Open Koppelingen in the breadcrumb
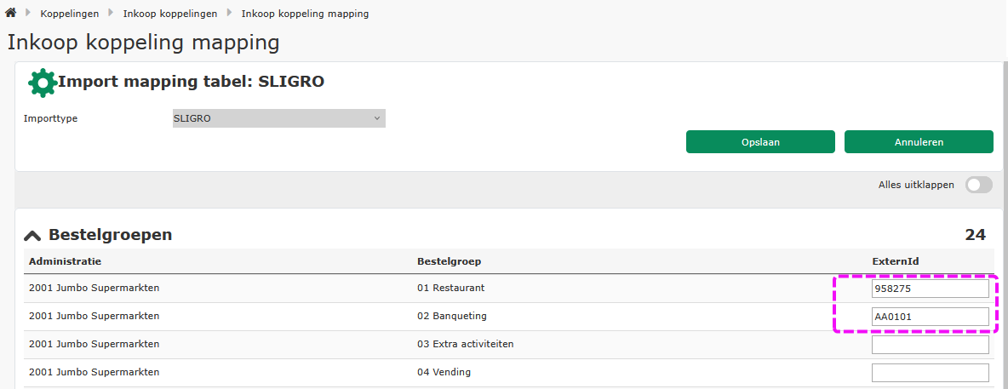The height and width of the screenshot is (389, 1008). (x=70, y=14)
